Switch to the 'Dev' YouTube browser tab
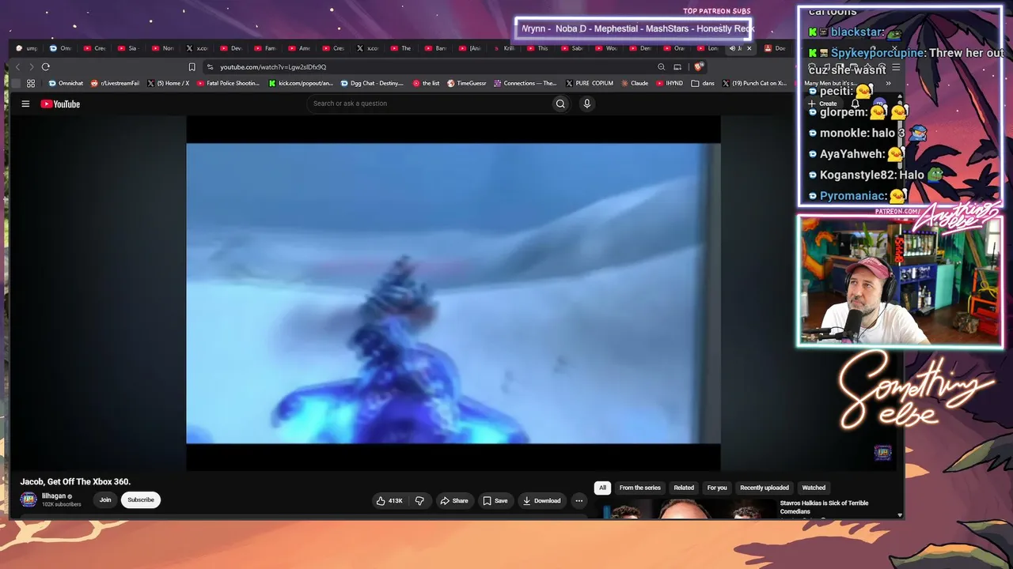 pyautogui.click(x=230, y=48)
